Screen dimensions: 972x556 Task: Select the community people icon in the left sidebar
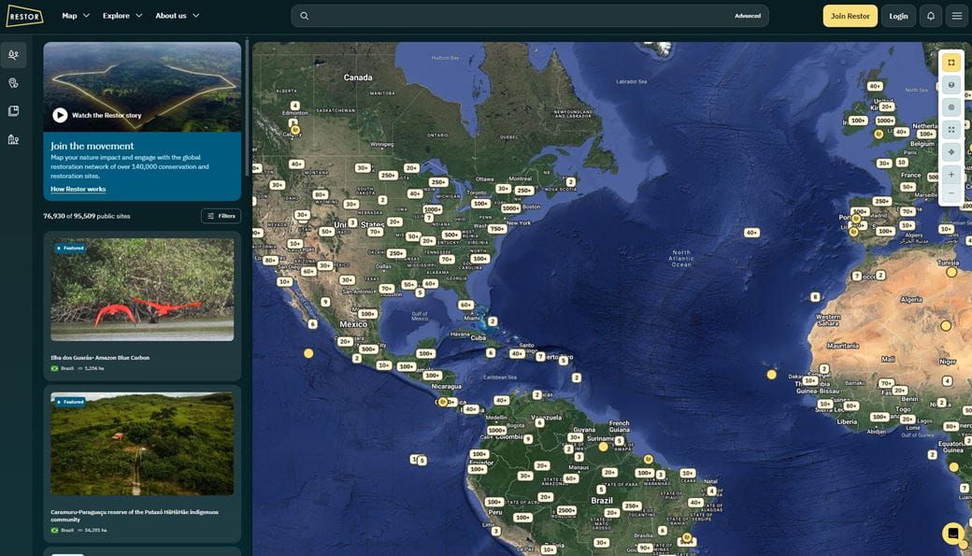13,55
